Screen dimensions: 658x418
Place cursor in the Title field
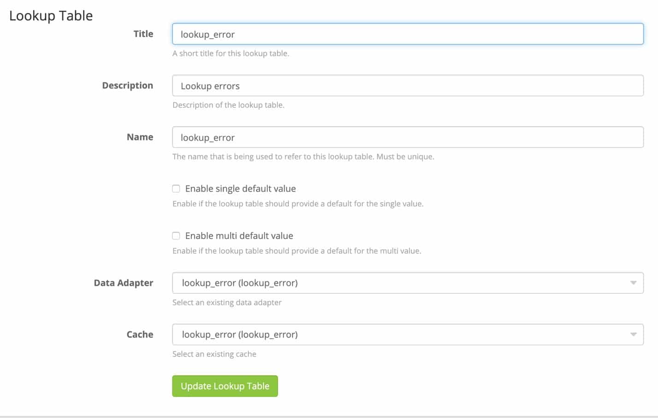tap(408, 34)
